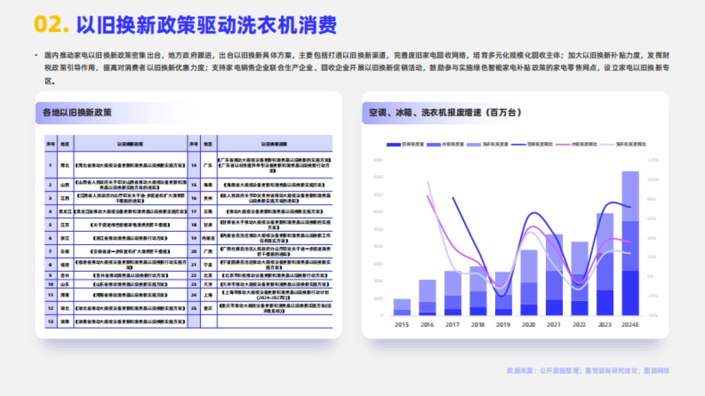
Task: Click the 冰箱报废量 legend swatch
Action: pyautogui.click(x=434, y=144)
